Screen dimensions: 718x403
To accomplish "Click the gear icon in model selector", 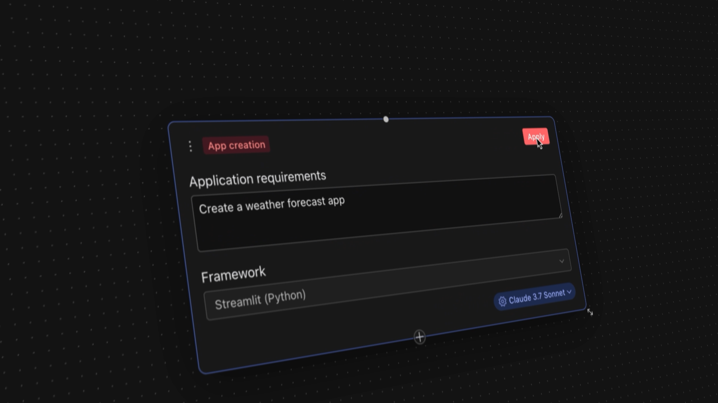I will click(x=502, y=301).
